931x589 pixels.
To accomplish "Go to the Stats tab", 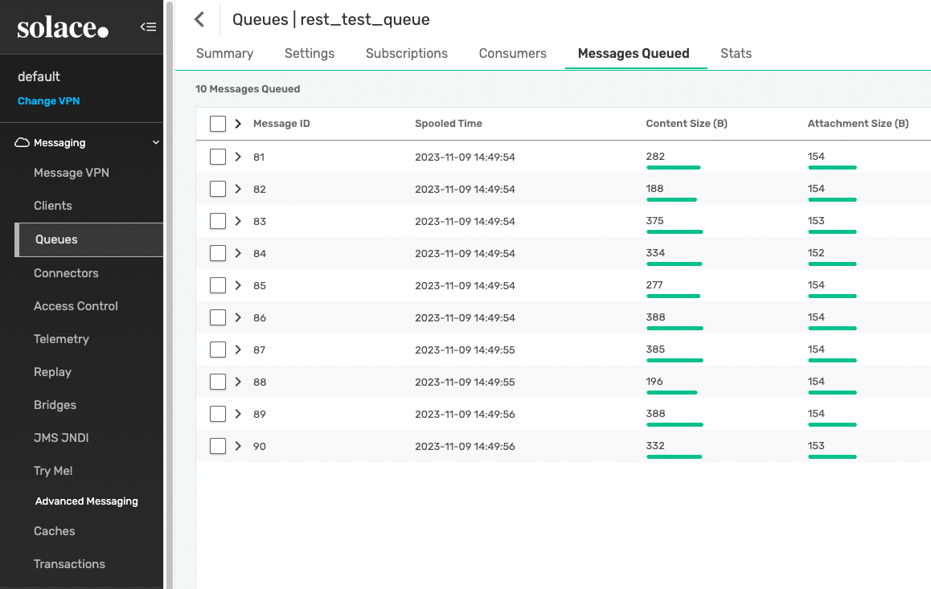I will click(x=736, y=53).
